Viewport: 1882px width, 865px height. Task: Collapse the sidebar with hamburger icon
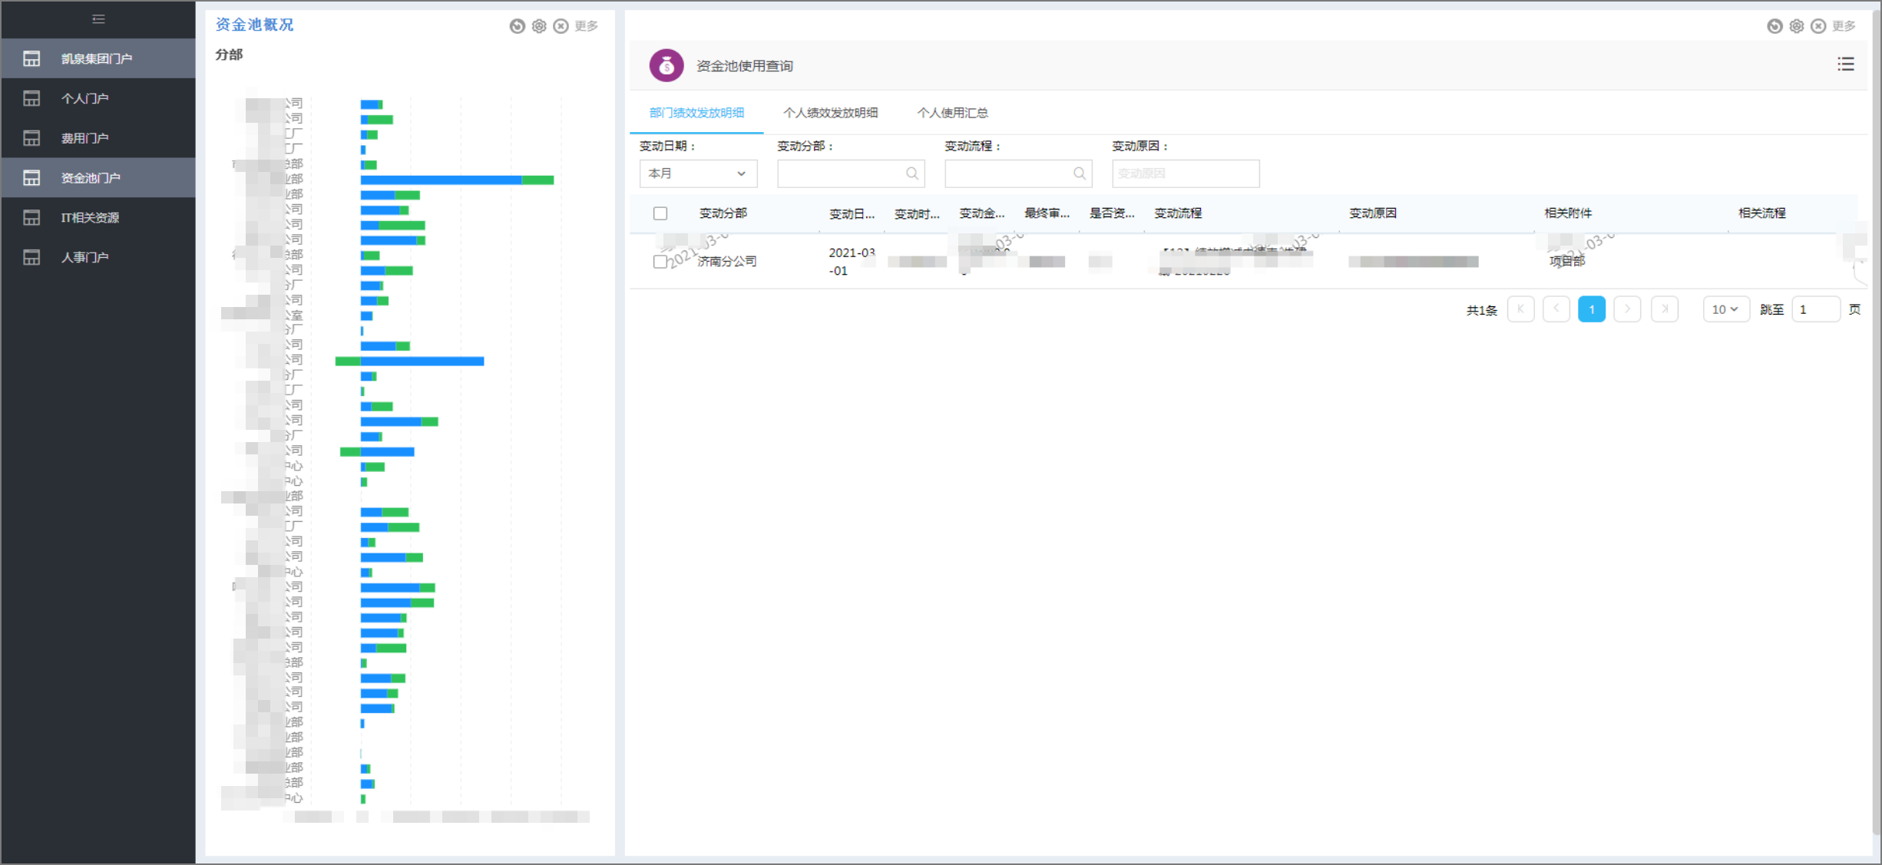coord(98,19)
